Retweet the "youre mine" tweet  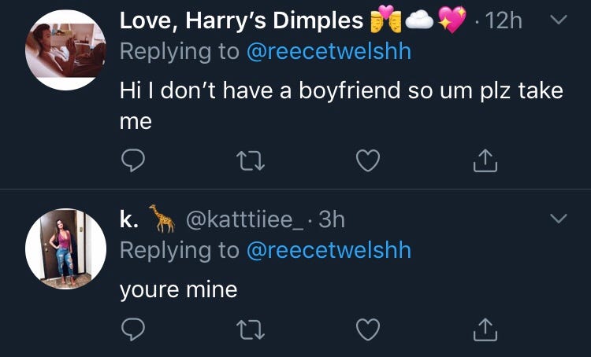249,331
